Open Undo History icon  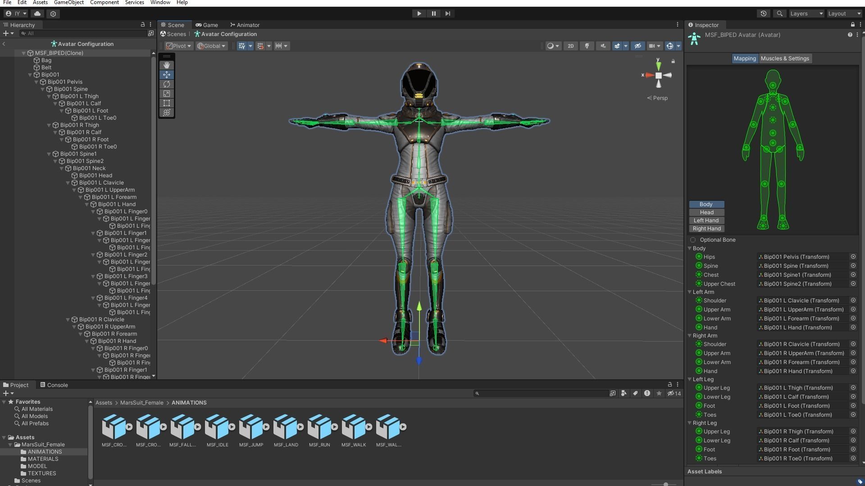[764, 13]
